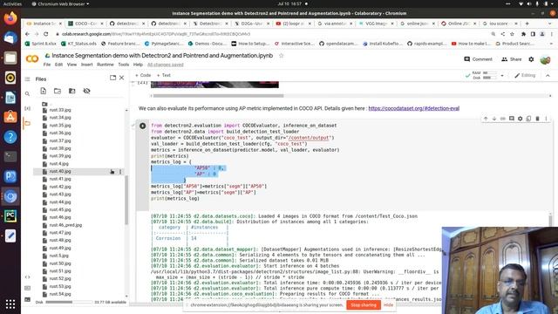Open the File menu
This screenshot has height=314, width=558.
pos(47,65)
